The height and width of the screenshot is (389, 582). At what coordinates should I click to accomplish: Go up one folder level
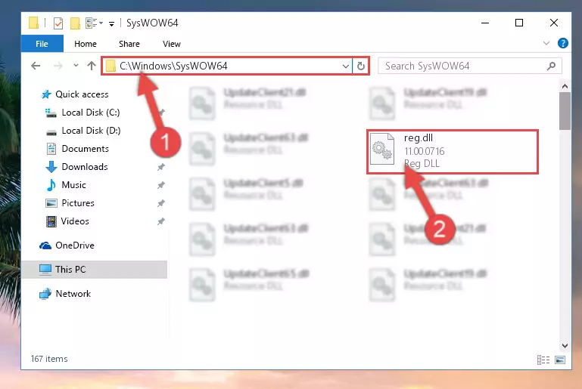[x=92, y=66]
